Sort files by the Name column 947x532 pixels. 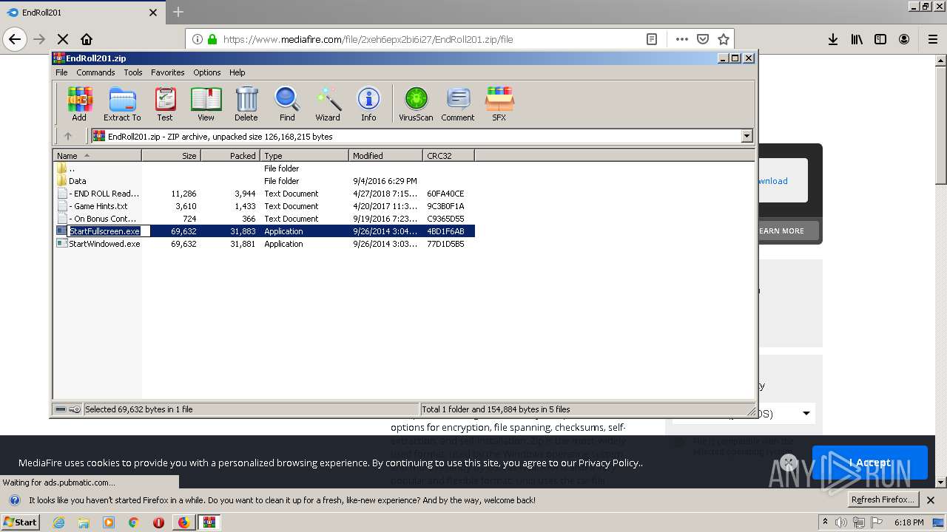coord(97,155)
